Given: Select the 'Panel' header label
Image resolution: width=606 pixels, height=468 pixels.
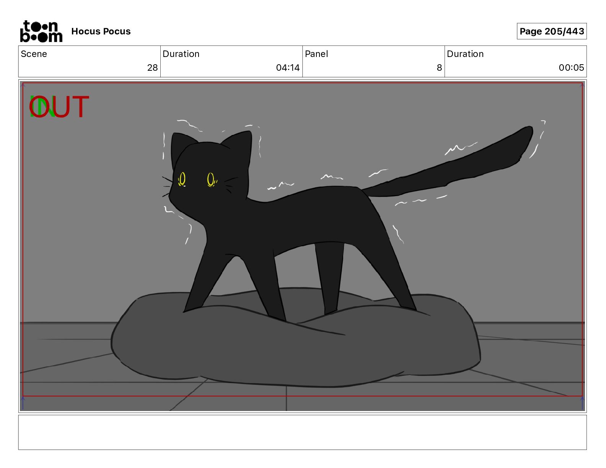Looking at the screenshot, I should (x=316, y=54).
